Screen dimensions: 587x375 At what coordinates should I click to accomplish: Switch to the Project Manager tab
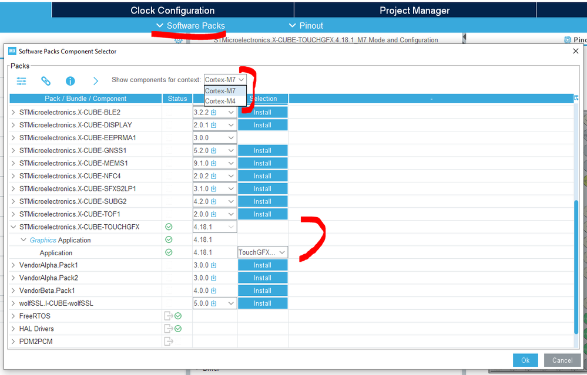coord(415,11)
